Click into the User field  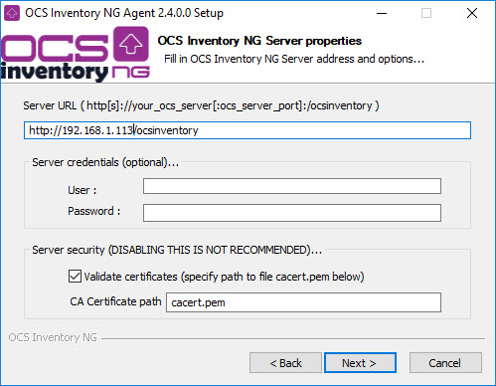point(292,186)
